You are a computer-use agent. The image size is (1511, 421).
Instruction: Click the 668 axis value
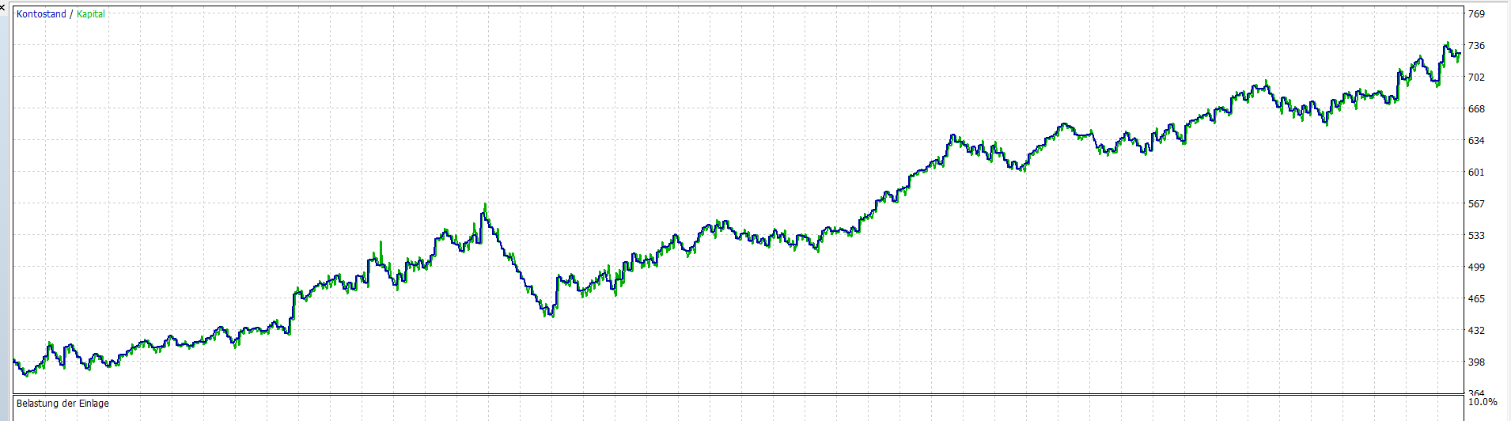1476,109
